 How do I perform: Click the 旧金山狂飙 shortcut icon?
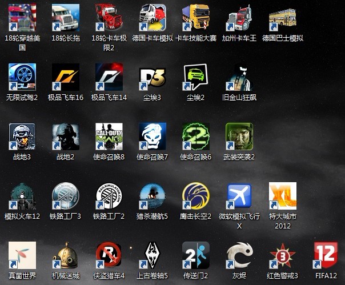click(x=239, y=77)
